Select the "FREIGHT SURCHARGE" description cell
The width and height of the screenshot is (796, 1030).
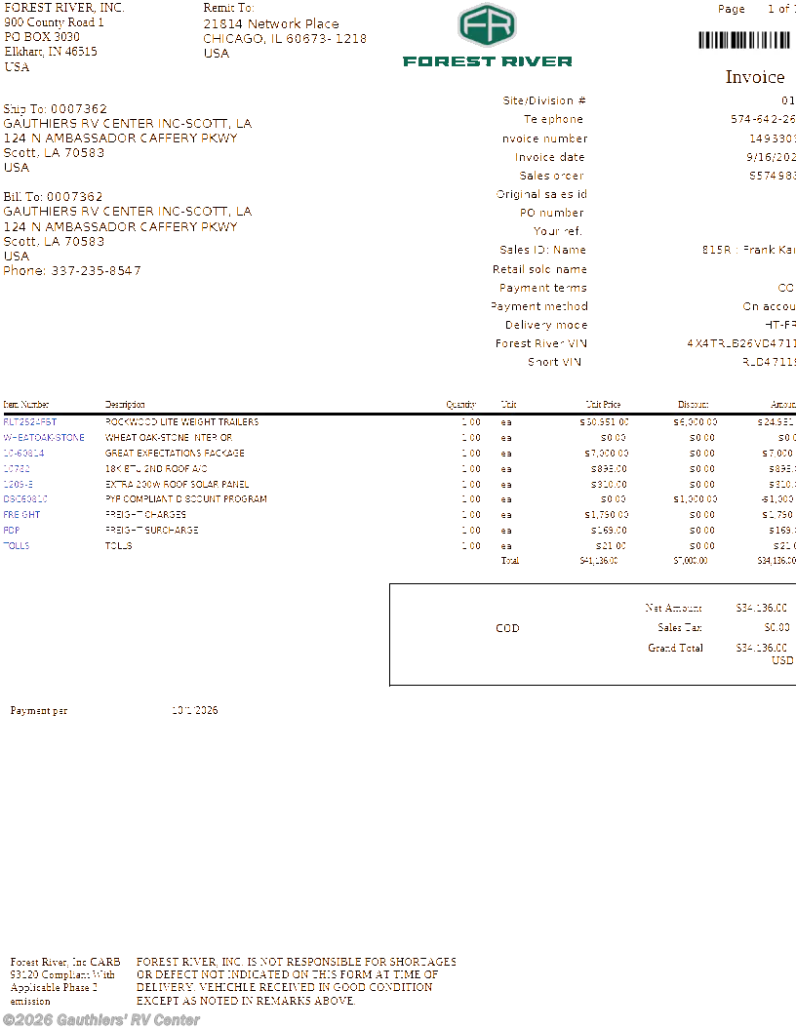pos(152,530)
